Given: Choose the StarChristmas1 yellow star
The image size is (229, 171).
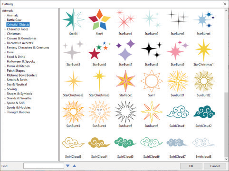Looking at the screenshot, I should point(203,50).
